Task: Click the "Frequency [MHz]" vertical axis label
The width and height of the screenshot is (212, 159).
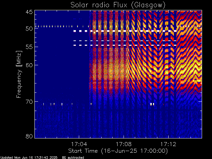Action: 20,74
